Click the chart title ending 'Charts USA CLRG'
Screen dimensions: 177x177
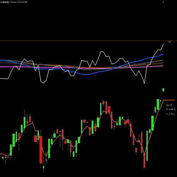click(14, 2)
